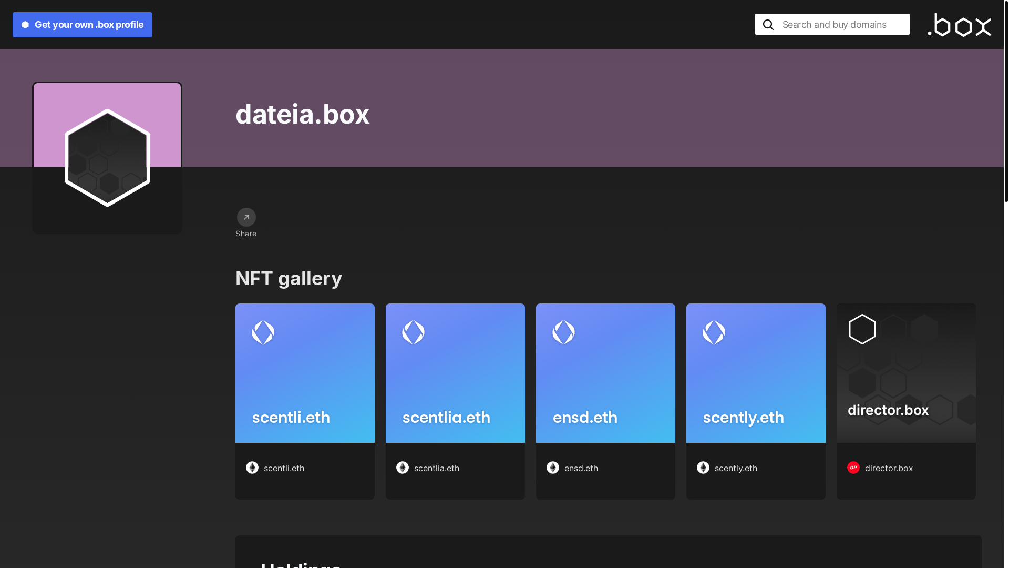Click Ethereum icon beside scentlia.eth label
The height and width of the screenshot is (568, 1009).
pyautogui.click(x=403, y=468)
